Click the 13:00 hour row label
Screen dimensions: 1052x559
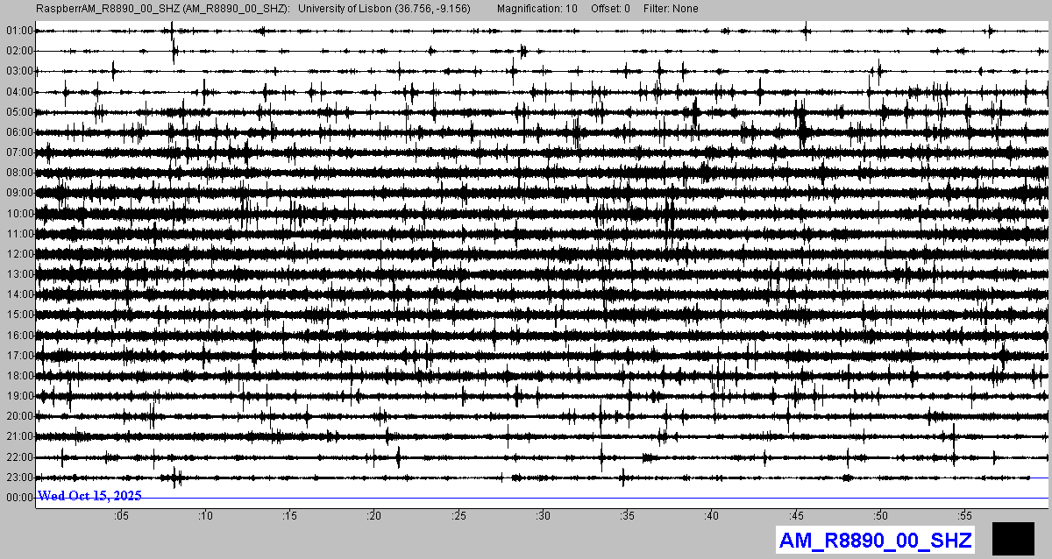coord(19,274)
